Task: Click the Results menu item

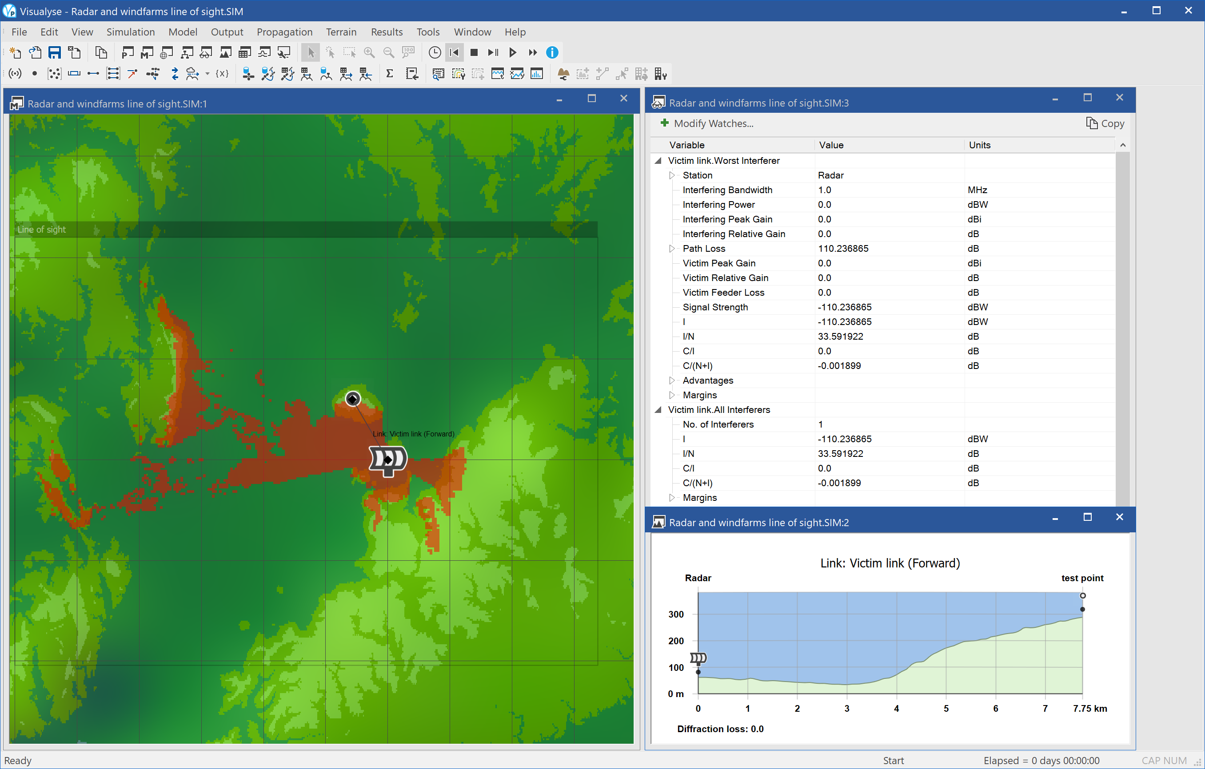Action: [386, 32]
